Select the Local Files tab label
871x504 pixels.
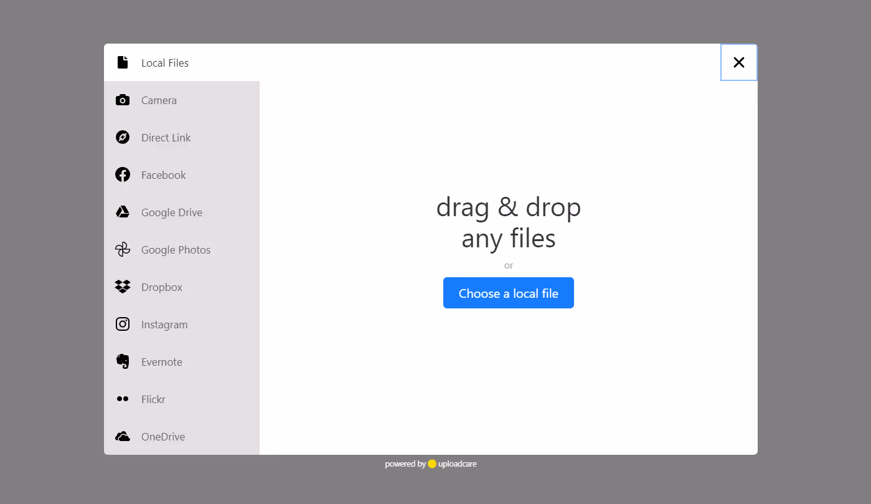click(165, 63)
